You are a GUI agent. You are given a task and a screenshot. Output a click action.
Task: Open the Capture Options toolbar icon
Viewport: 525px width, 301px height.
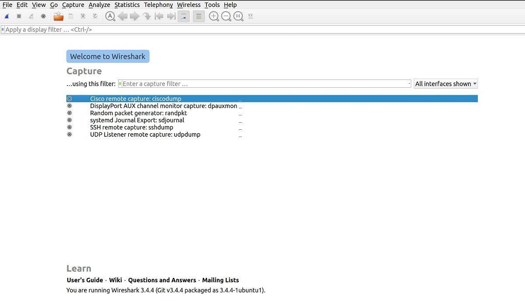pos(43,17)
